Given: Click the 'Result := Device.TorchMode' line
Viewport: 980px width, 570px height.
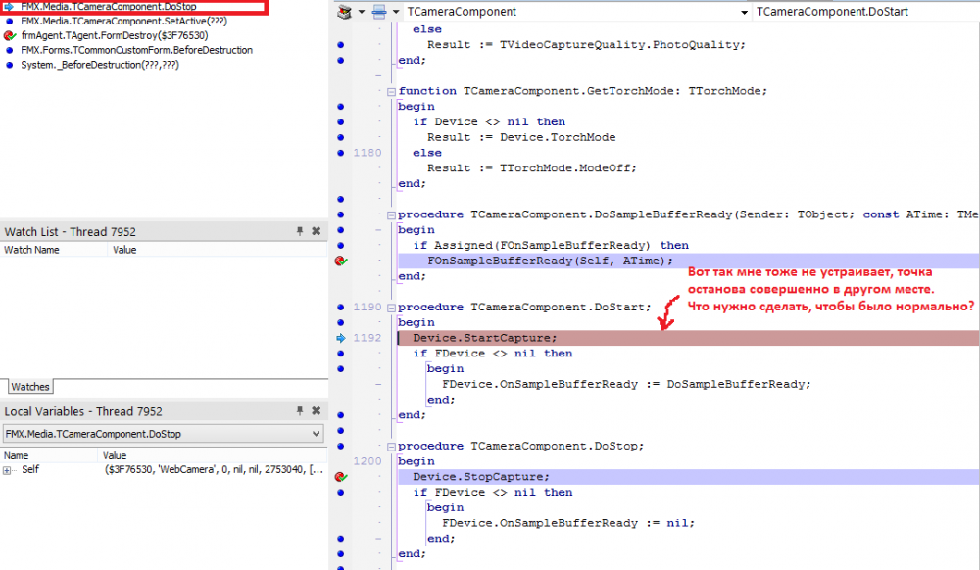Looking at the screenshot, I should [521, 137].
